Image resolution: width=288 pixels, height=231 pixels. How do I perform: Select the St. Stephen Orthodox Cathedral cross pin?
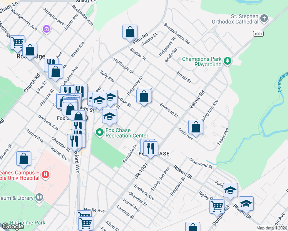pyautogui.click(x=264, y=18)
